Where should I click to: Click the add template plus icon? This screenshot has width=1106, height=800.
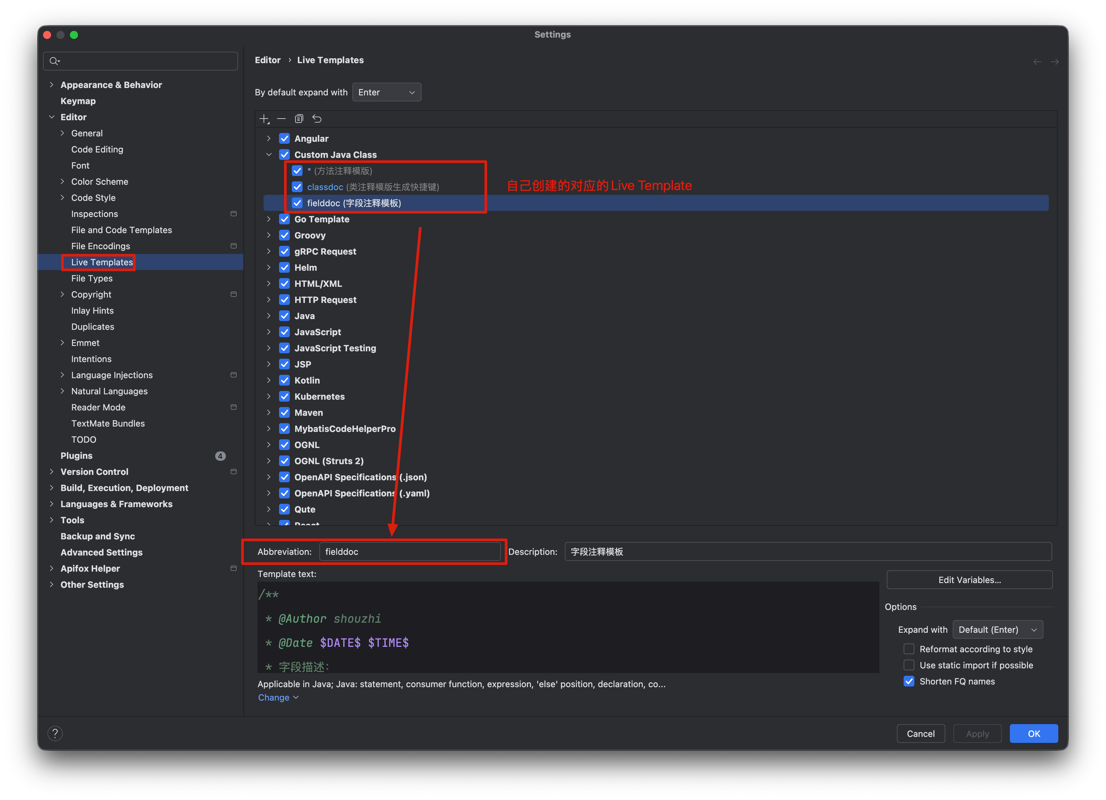click(x=264, y=119)
